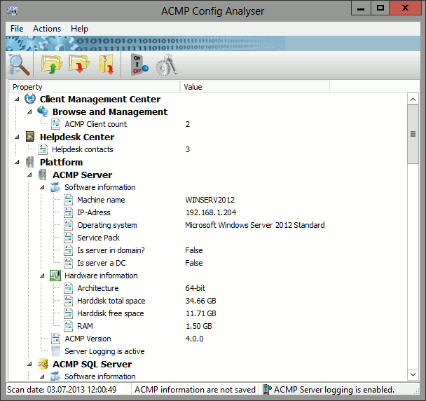Select the Is server in domain? row

111,250
